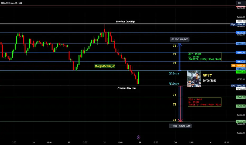Screen dimensions: 246x145
Task: Click the 26 date marker on the time axis
Action: (x=34, y=142)
